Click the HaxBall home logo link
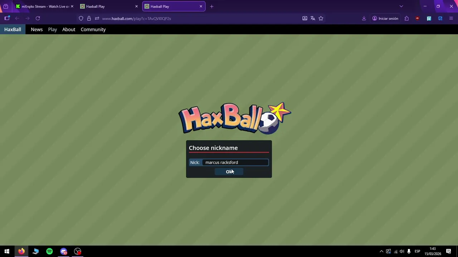 tap(13, 29)
